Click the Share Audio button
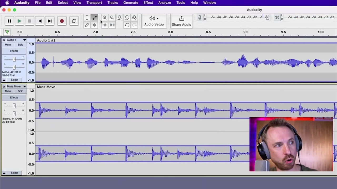 181,21
